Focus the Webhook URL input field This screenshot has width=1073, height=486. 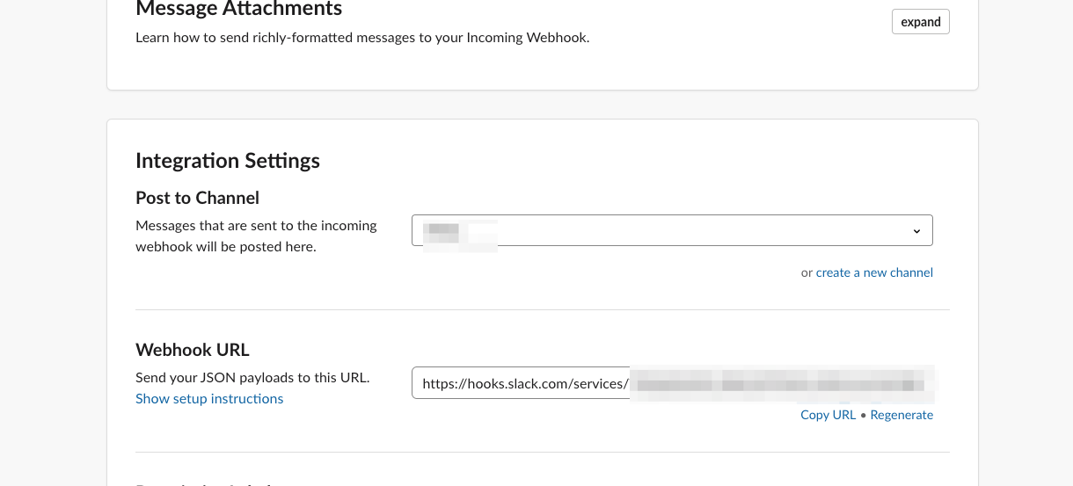point(673,383)
